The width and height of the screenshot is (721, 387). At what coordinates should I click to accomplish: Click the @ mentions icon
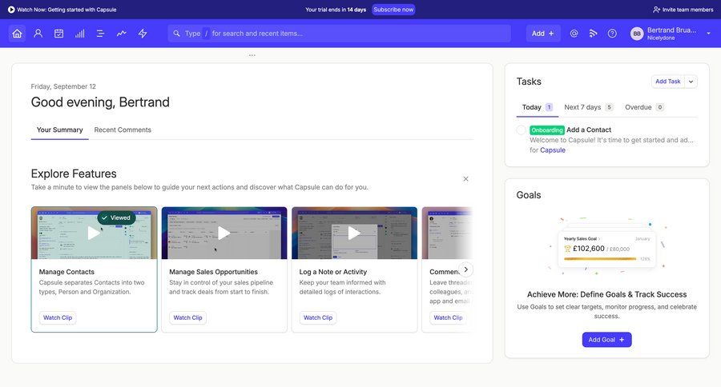(x=574, y=34)
